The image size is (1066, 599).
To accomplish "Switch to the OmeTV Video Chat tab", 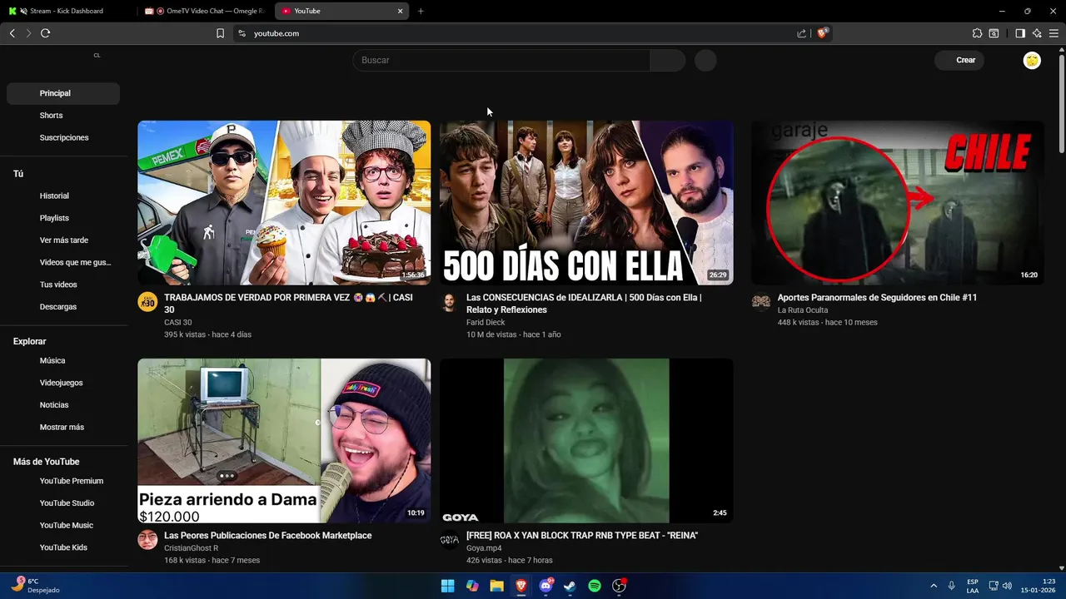I will coord(206,11).
